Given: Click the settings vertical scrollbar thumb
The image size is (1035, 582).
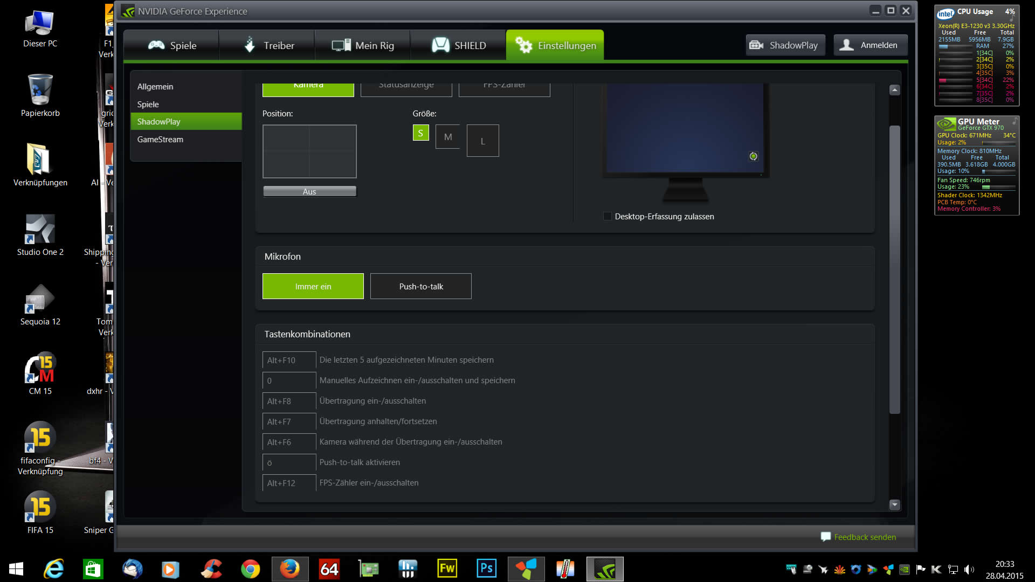Looking at the screenshot, I should [x=895, y=269].
